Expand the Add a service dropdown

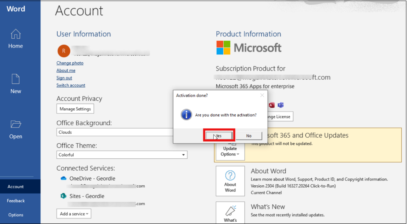coord(74,214)
